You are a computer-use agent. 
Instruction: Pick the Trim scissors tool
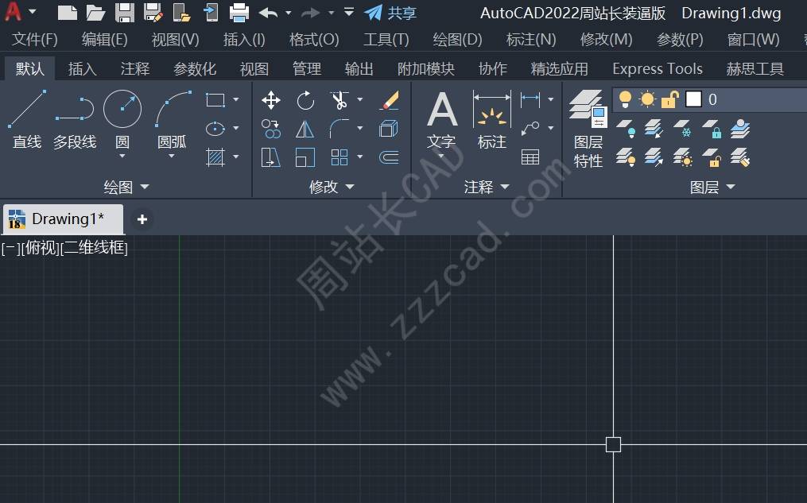[x=339, y=100]
